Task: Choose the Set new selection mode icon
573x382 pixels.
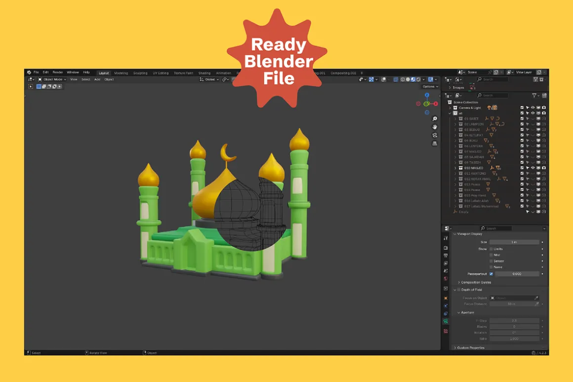Action: coord(39,86)
